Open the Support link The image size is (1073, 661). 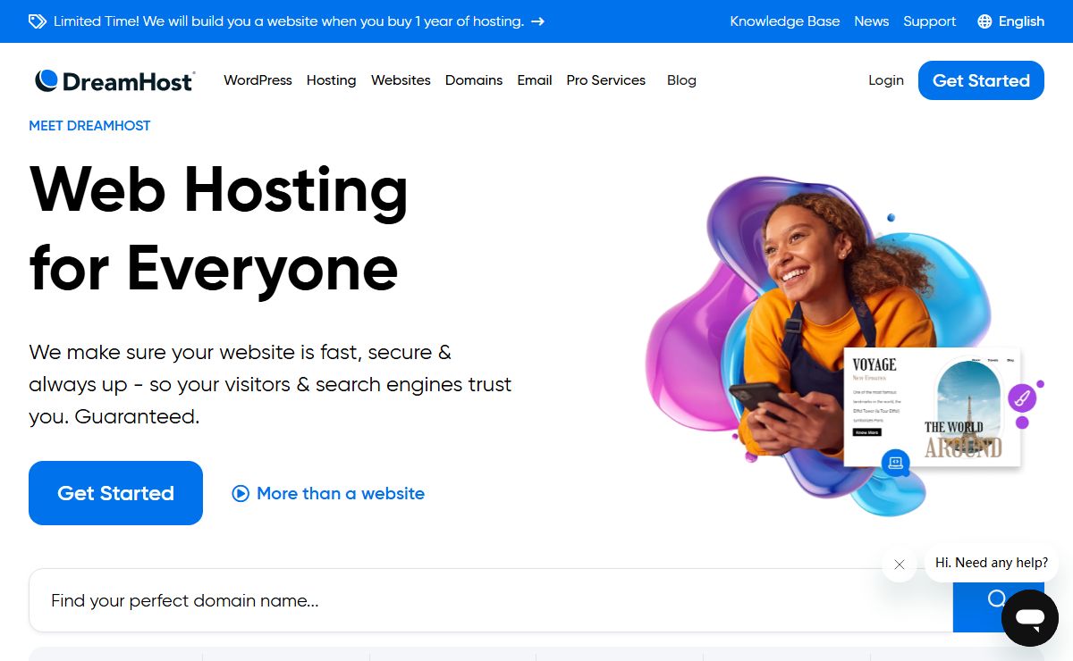[929, 21]
